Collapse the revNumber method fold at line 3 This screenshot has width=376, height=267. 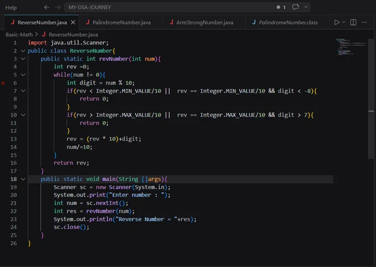[23, 59]
